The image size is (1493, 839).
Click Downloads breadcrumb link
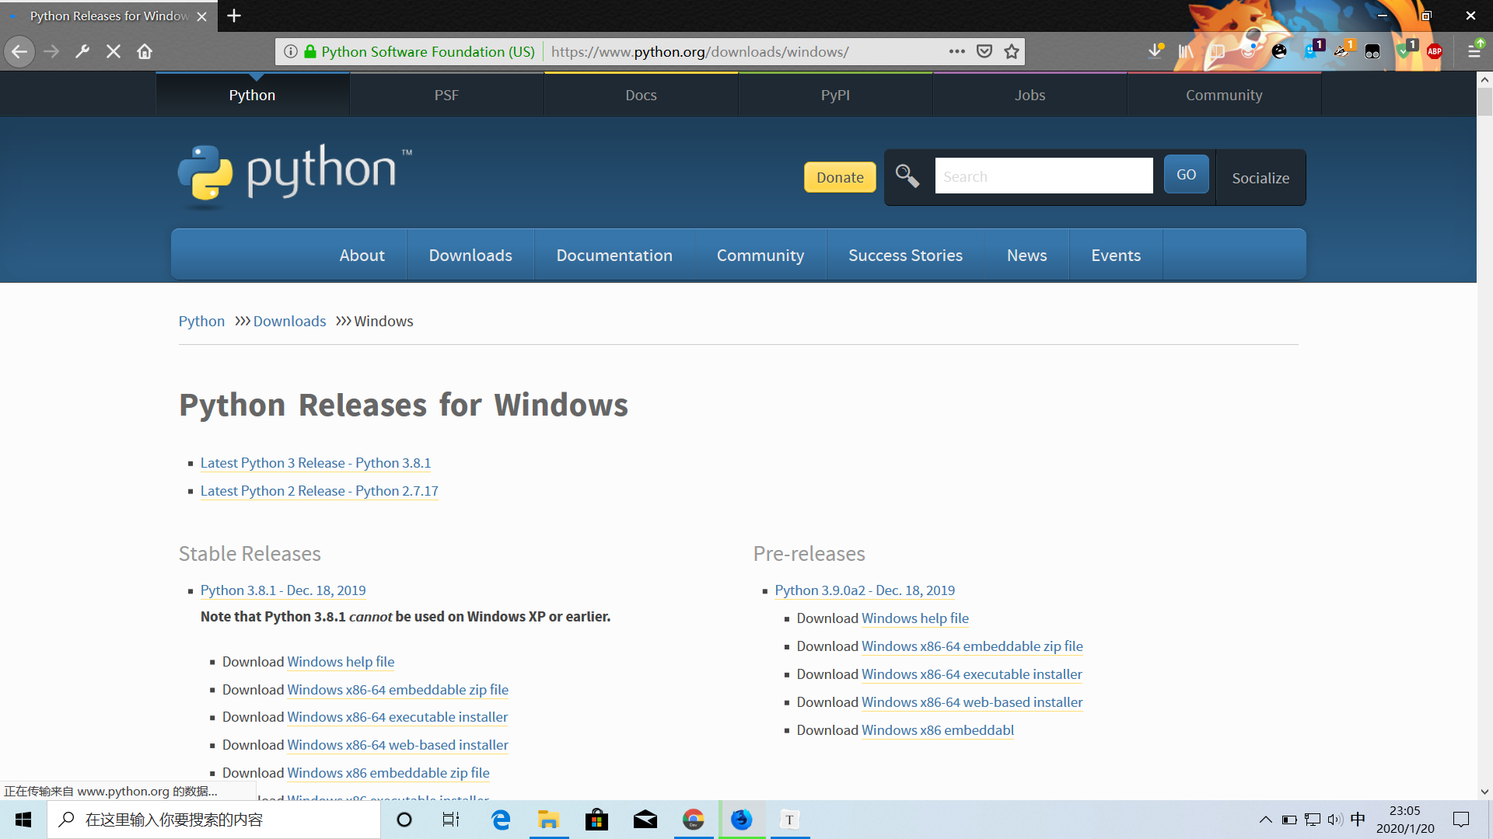pos(289,321)
